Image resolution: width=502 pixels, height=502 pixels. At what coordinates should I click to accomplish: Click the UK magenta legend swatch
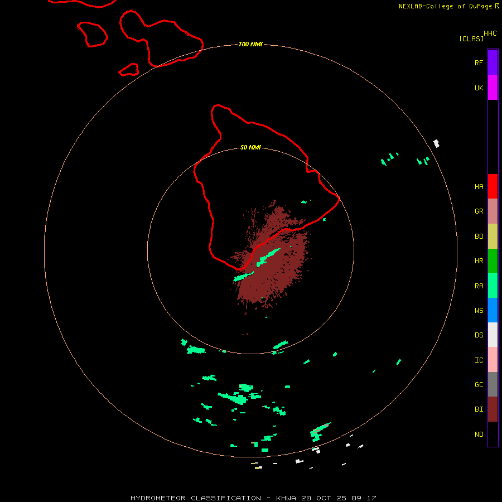493,88
